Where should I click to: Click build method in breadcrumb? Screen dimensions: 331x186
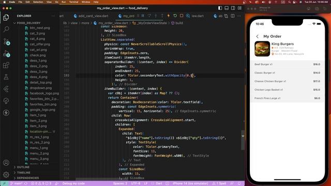(179, 23)
